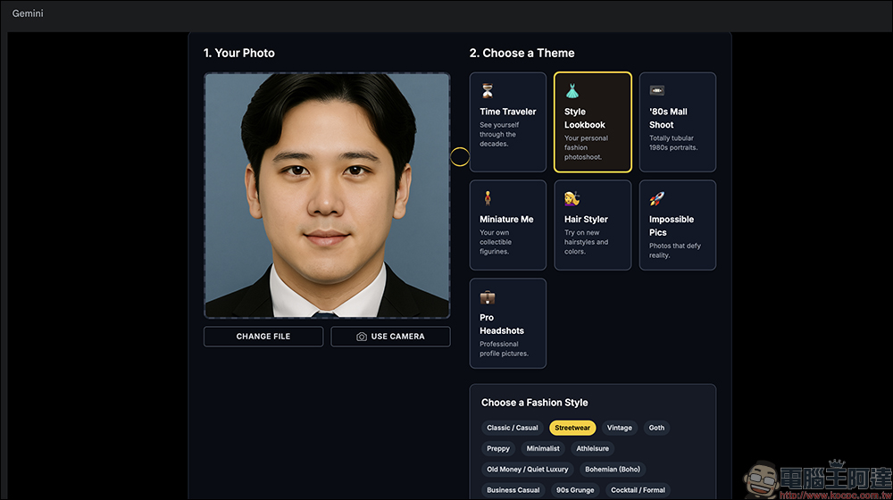893x500 pixels.
Task: Click the dress icon on Style Lookbook
Action: 572,90
